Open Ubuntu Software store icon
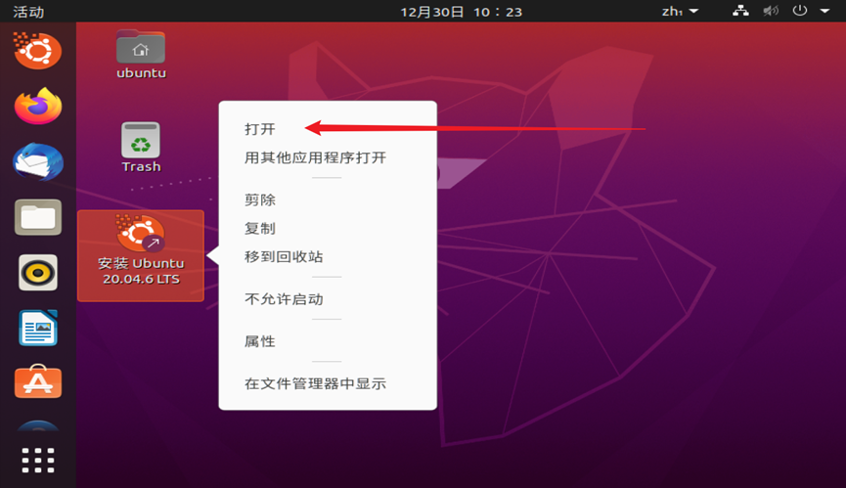The width and height of the screenshot is (846, 488). [x=38, y=381]
